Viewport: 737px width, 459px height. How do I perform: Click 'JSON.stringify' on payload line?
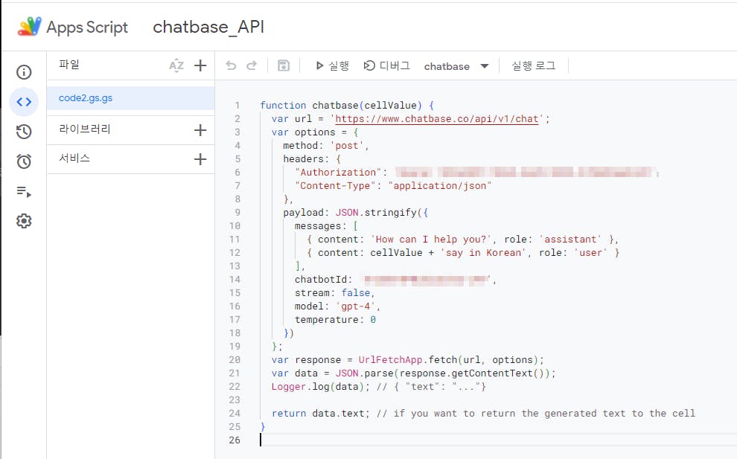[375, 213]
